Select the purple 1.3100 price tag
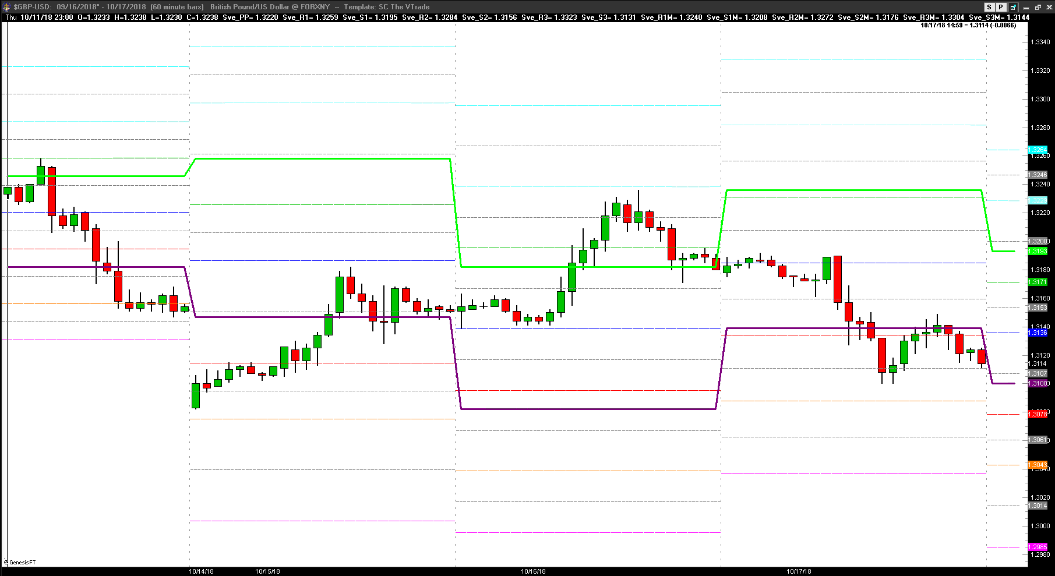The width and height of the screenshot is (1055, 576). (x=1038, y=383)
